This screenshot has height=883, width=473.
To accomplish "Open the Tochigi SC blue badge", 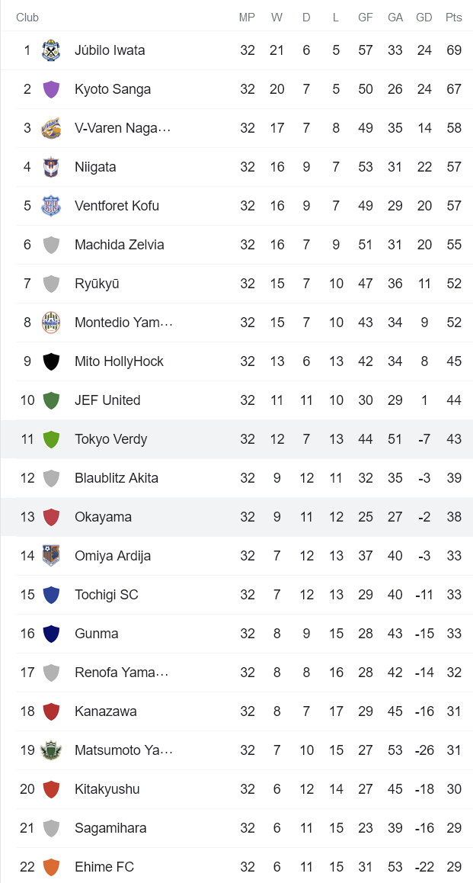I will tap(50, 595).
